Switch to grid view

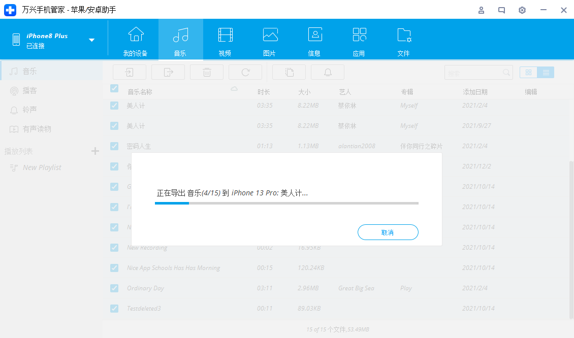tap(528, 73)
